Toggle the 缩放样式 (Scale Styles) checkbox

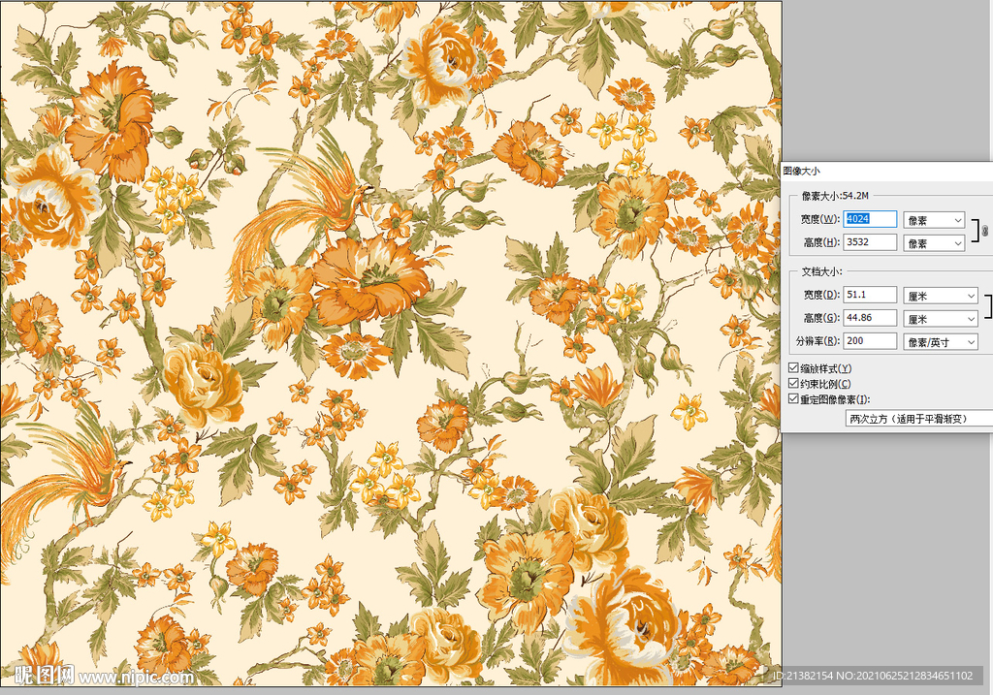[x=795, y=368]
